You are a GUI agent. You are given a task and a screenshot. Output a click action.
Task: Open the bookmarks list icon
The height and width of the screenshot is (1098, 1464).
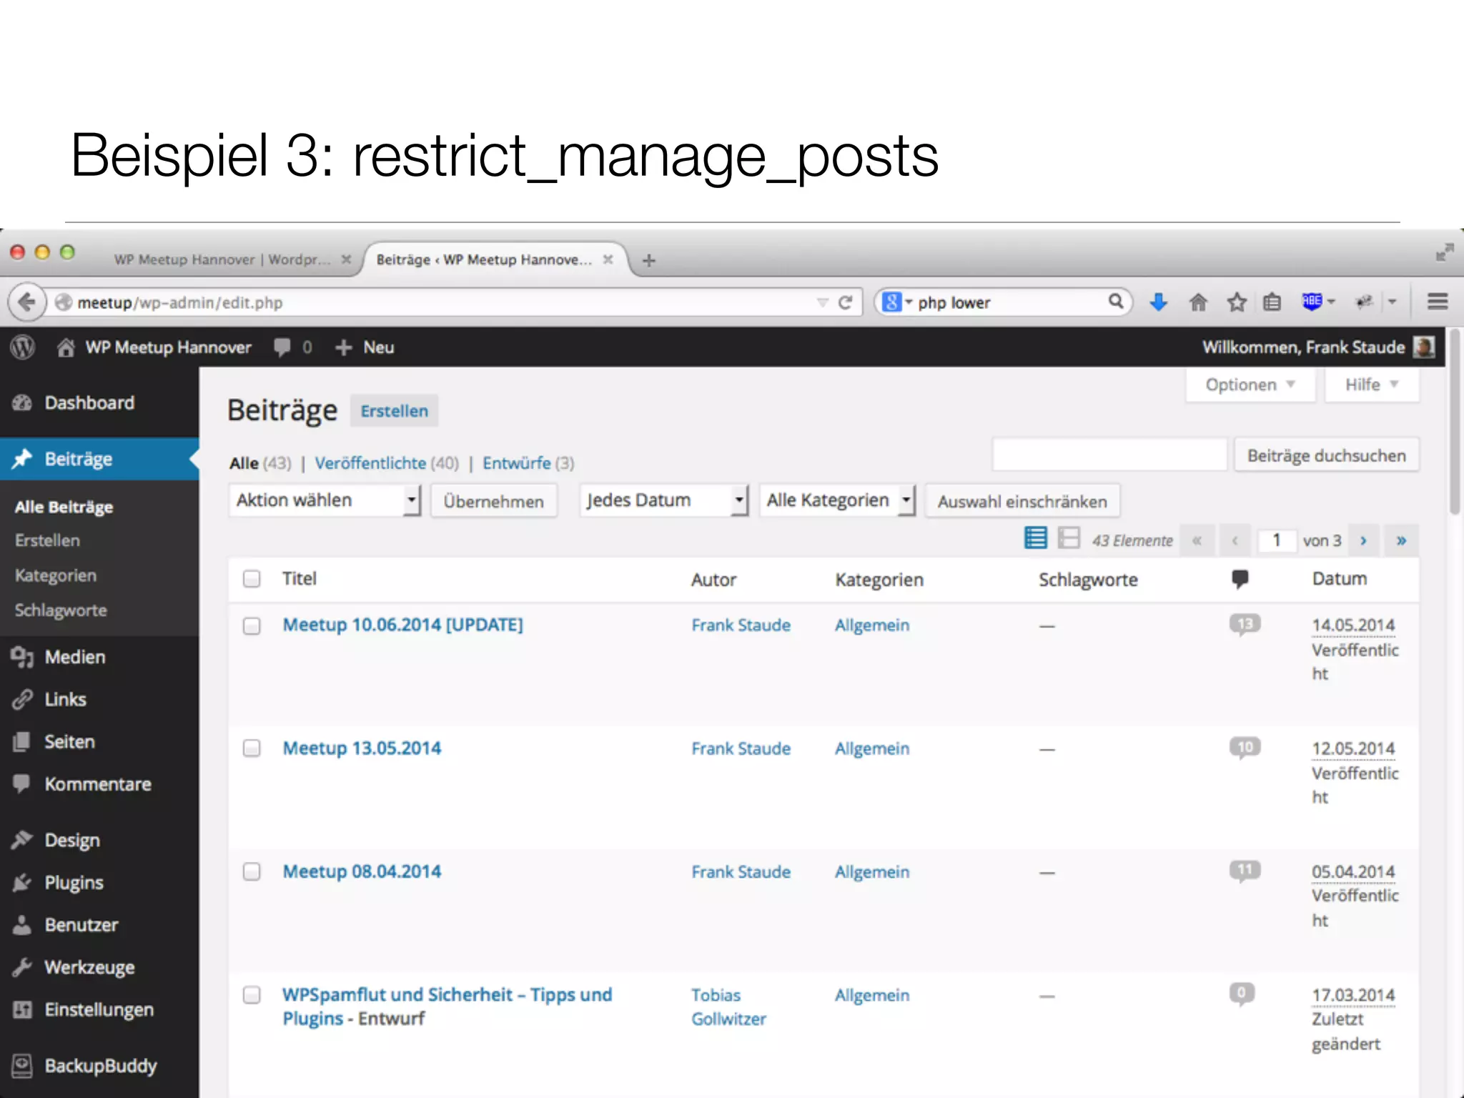click(x=1272, y=302)
